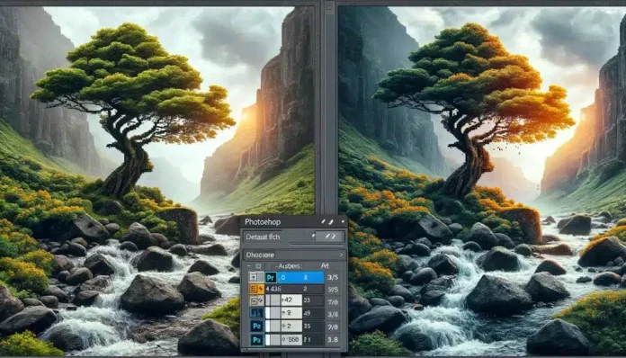Image resolution: width=626 pixels, height=358 pixels.
Task: Click the grey camera icon in the 7/8 row
Action: (x=256, y=301)
